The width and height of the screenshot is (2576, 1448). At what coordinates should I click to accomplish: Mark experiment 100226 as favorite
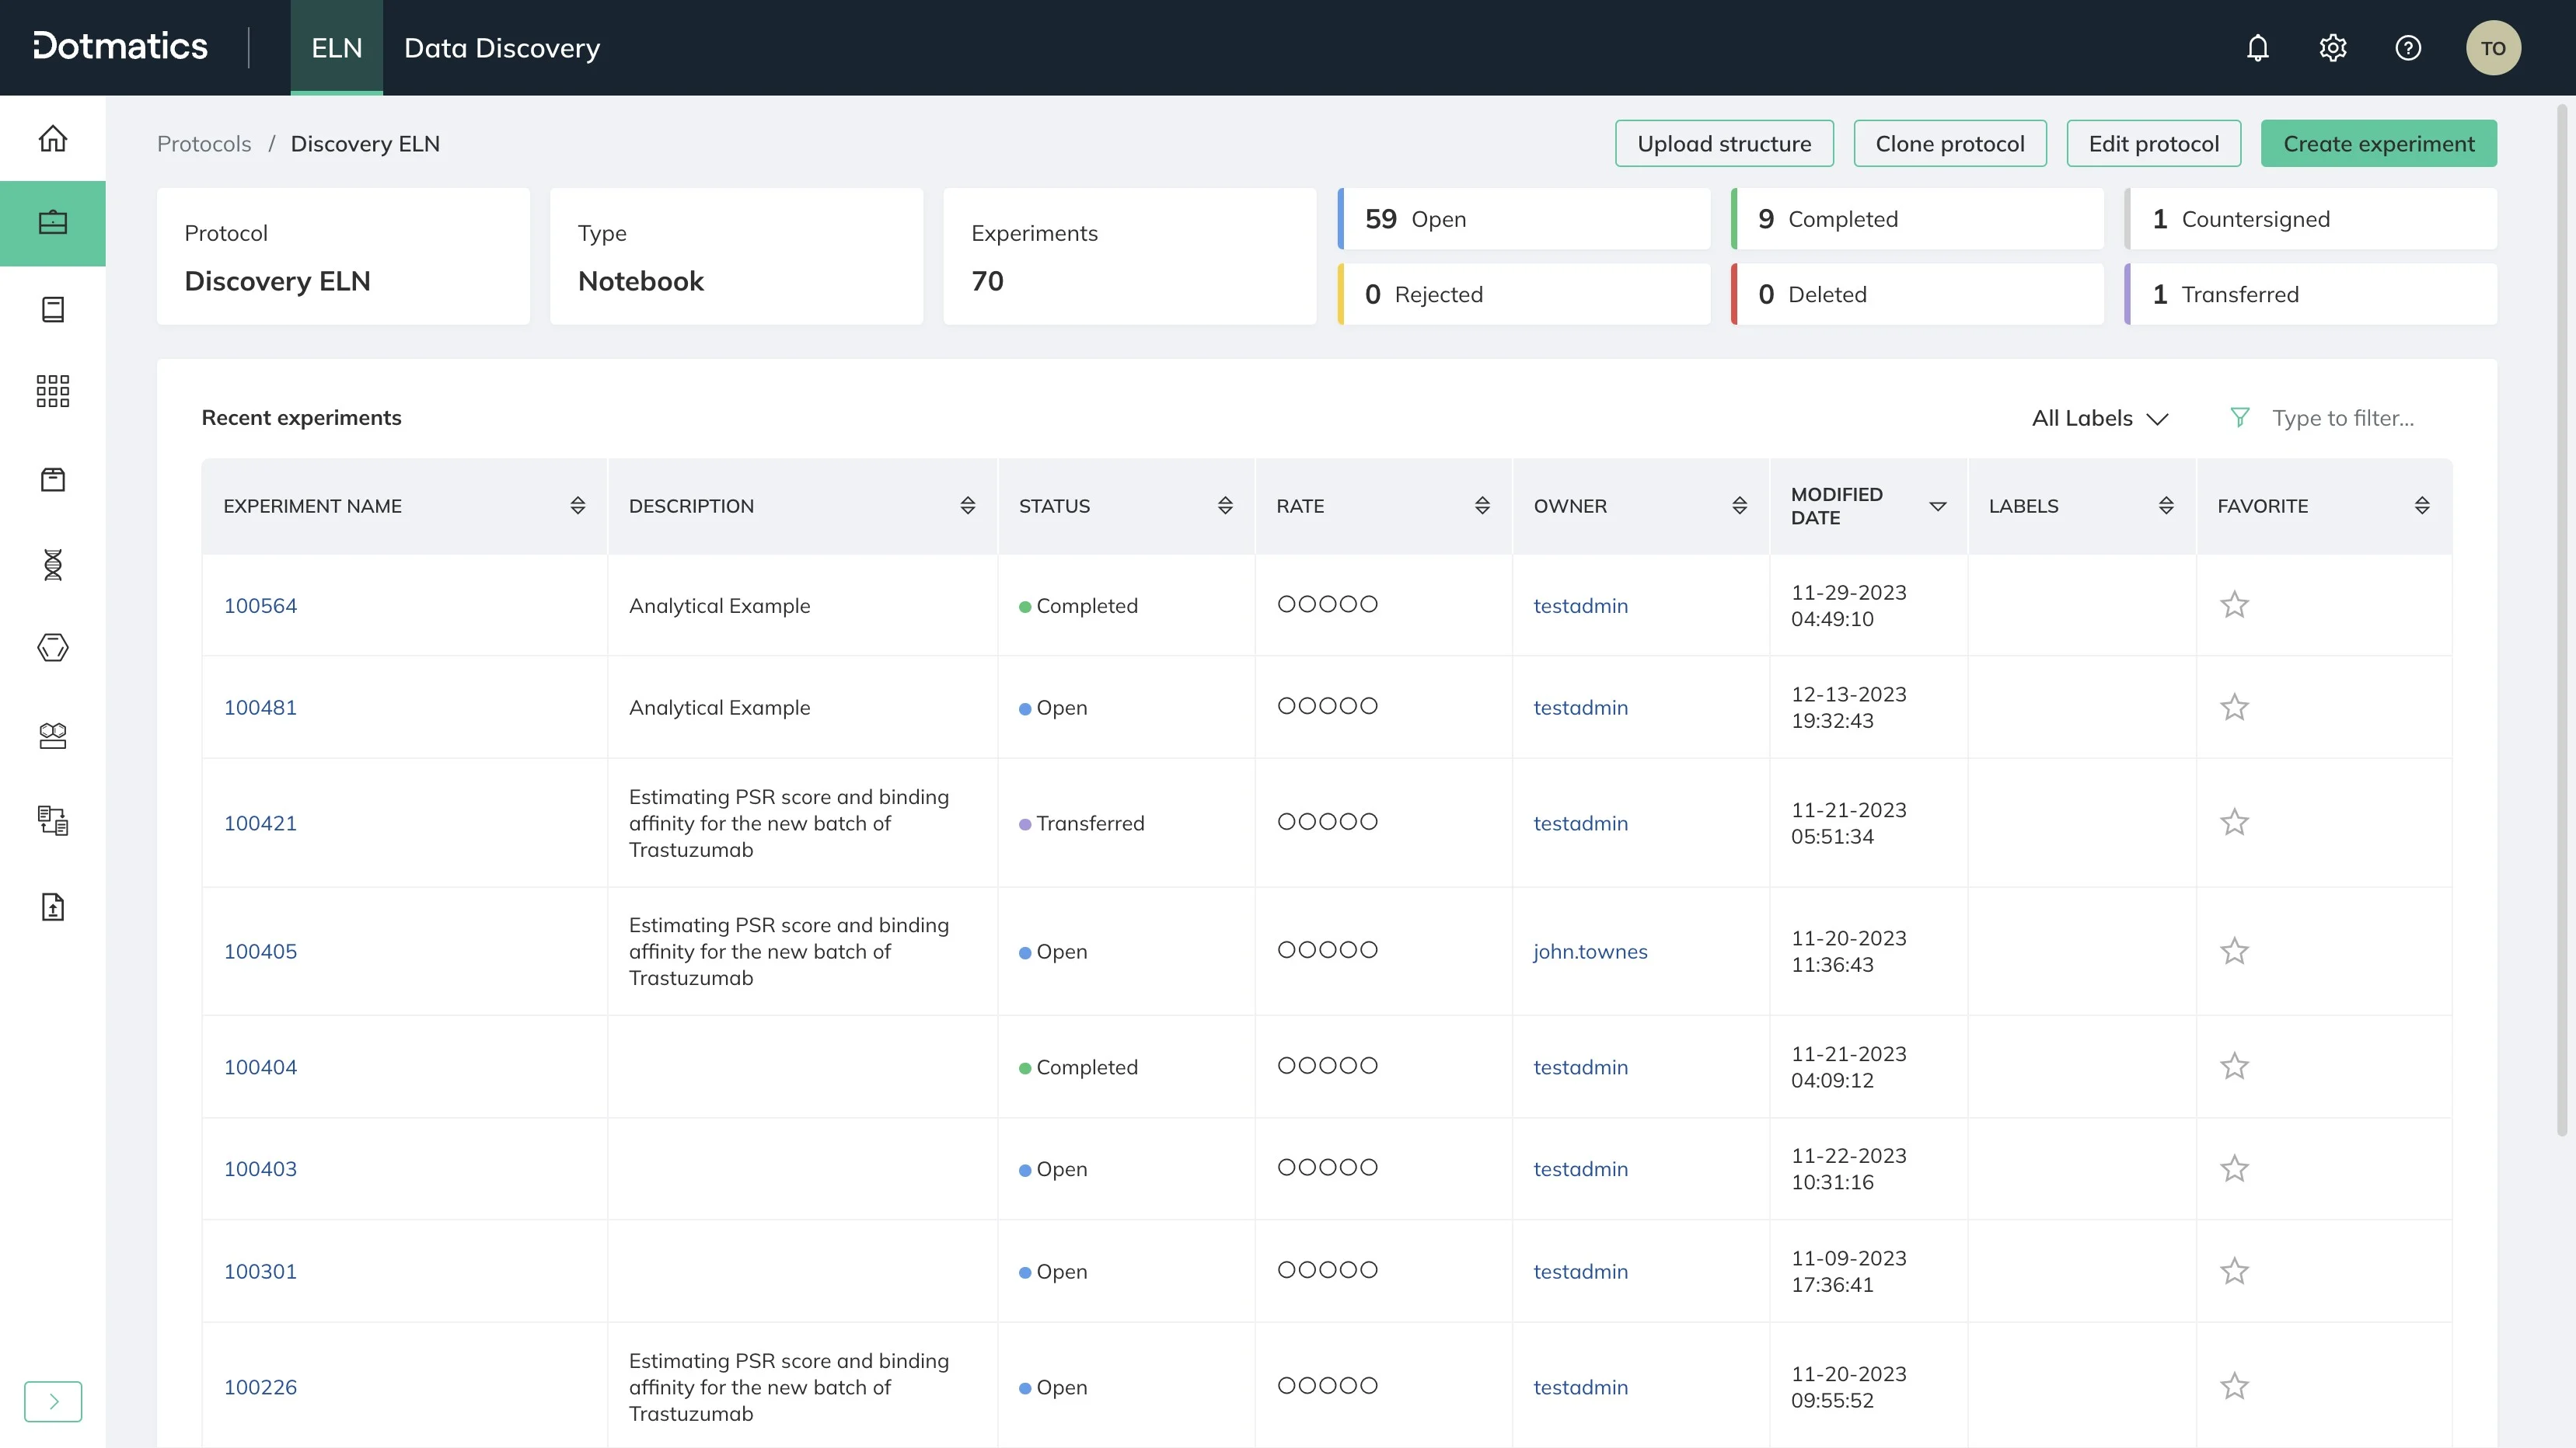click(2235, 1386)
